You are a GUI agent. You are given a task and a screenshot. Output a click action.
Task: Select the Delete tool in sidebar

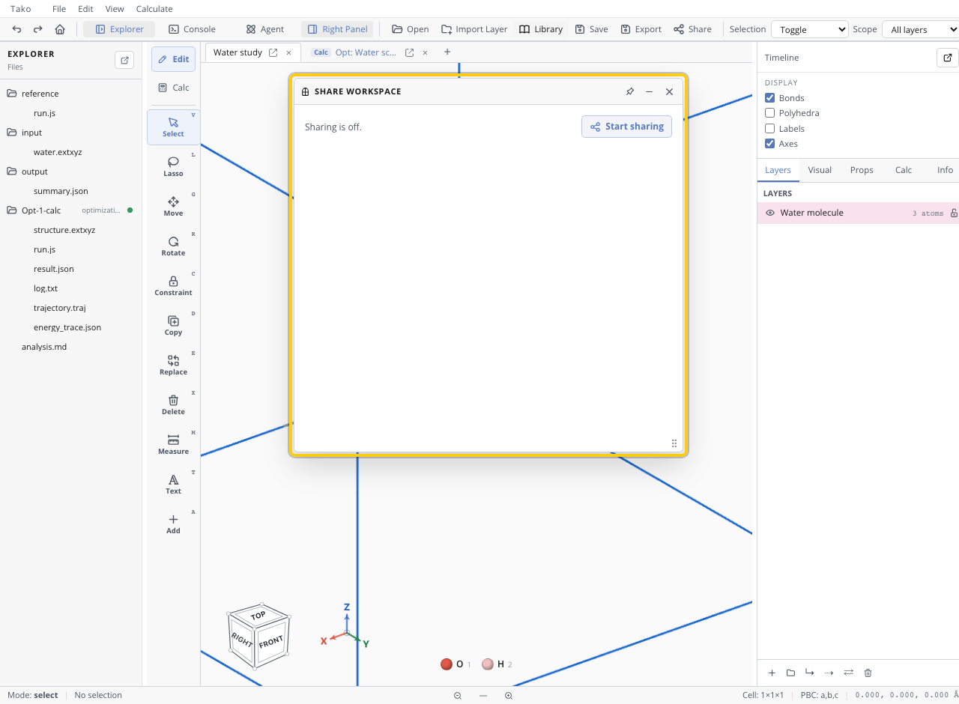click(x=173, y=404)
